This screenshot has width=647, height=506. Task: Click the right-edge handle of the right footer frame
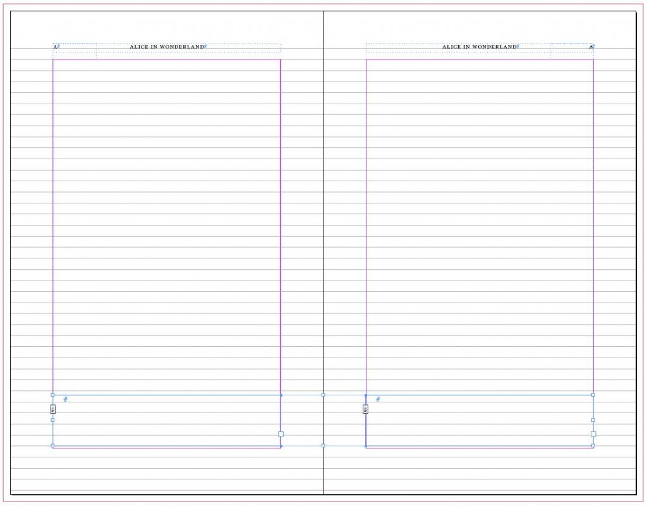coord(593,419)
